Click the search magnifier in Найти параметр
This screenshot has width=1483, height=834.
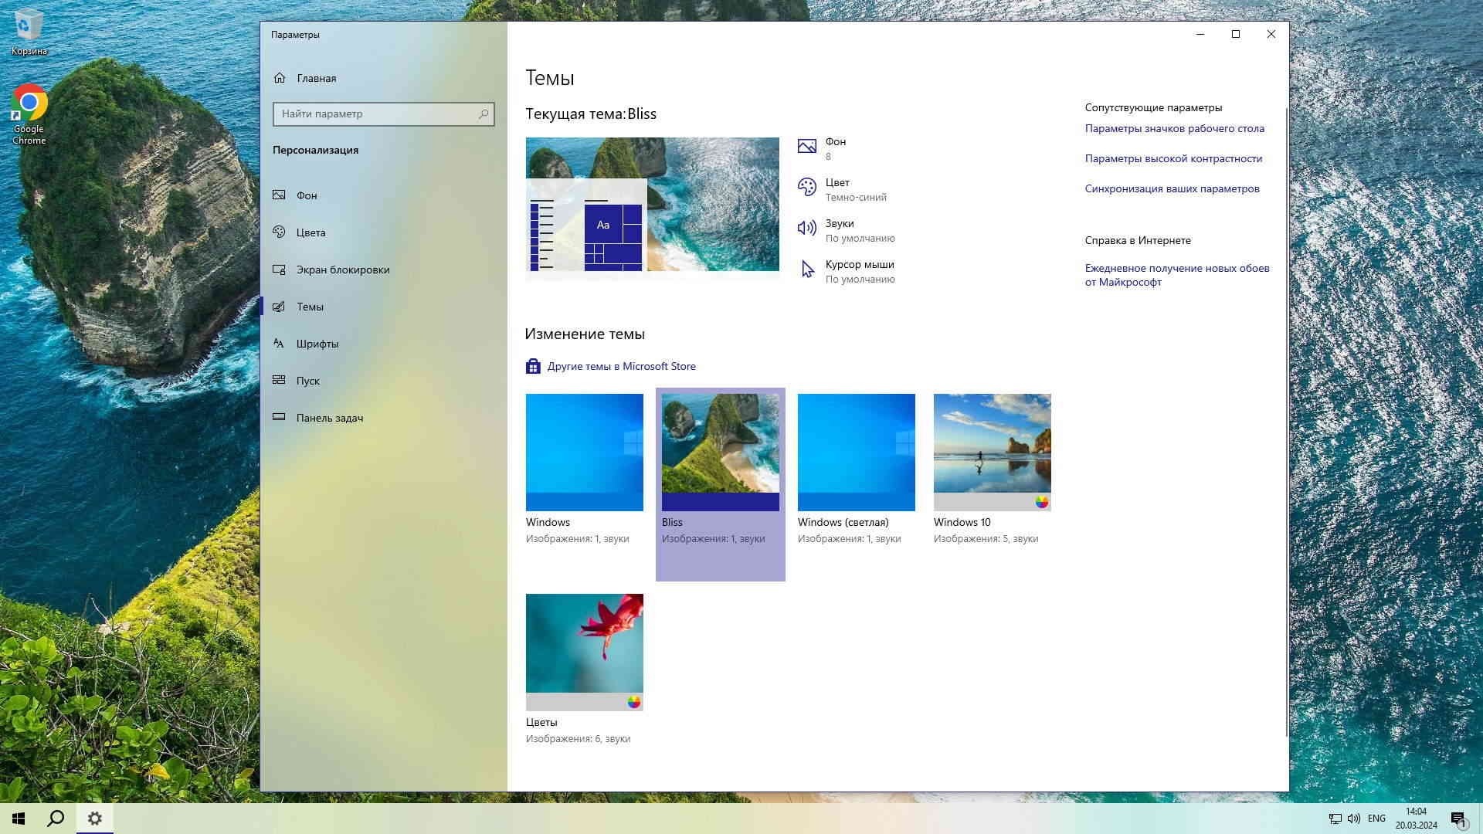[484, 114]
